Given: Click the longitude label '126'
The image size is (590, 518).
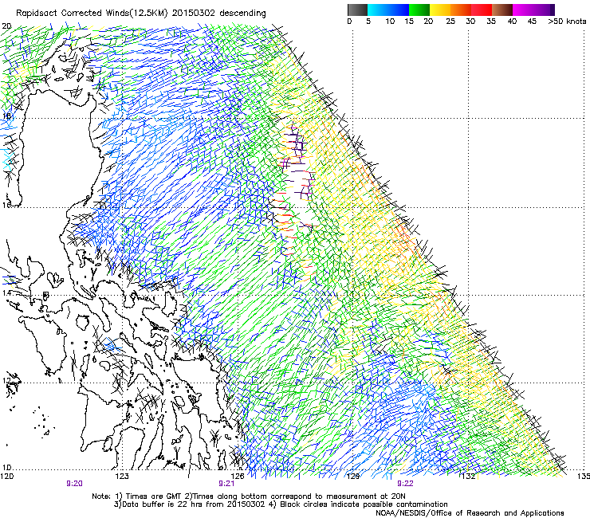Looking at the screenshot, I should point(238,477).
